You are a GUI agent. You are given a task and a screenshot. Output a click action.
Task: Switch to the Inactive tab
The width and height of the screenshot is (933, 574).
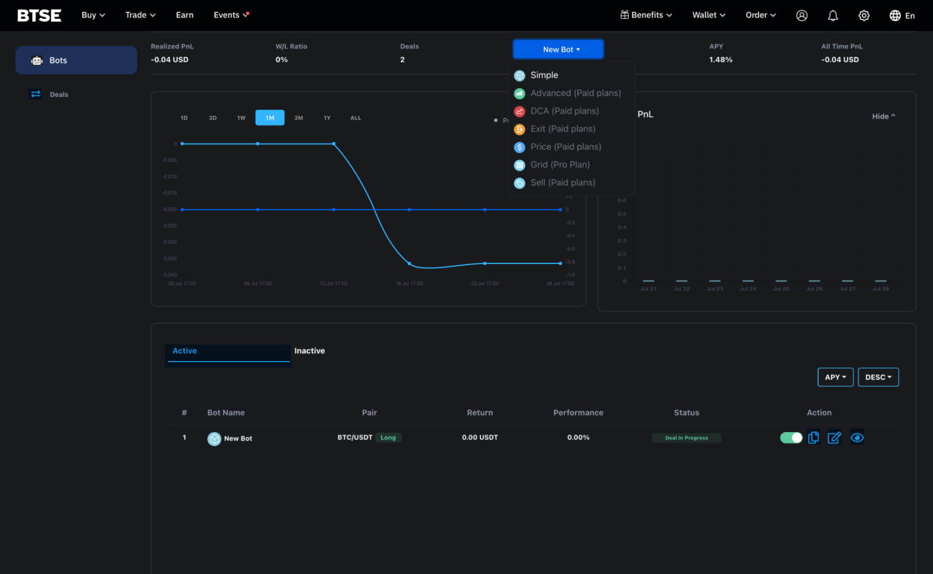click(310, 351)
